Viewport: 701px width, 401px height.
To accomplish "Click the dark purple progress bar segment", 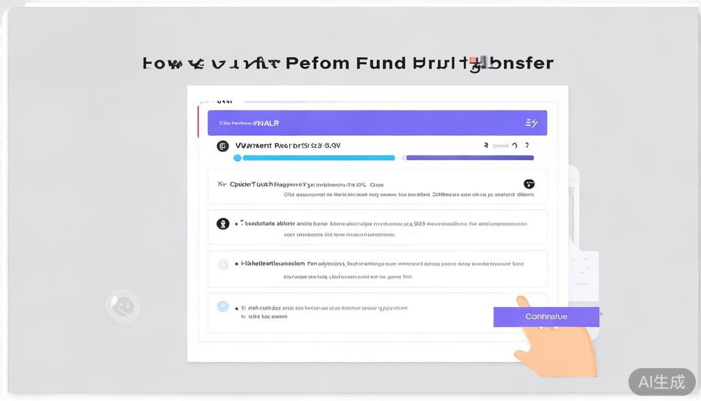I will click(469, 158).
